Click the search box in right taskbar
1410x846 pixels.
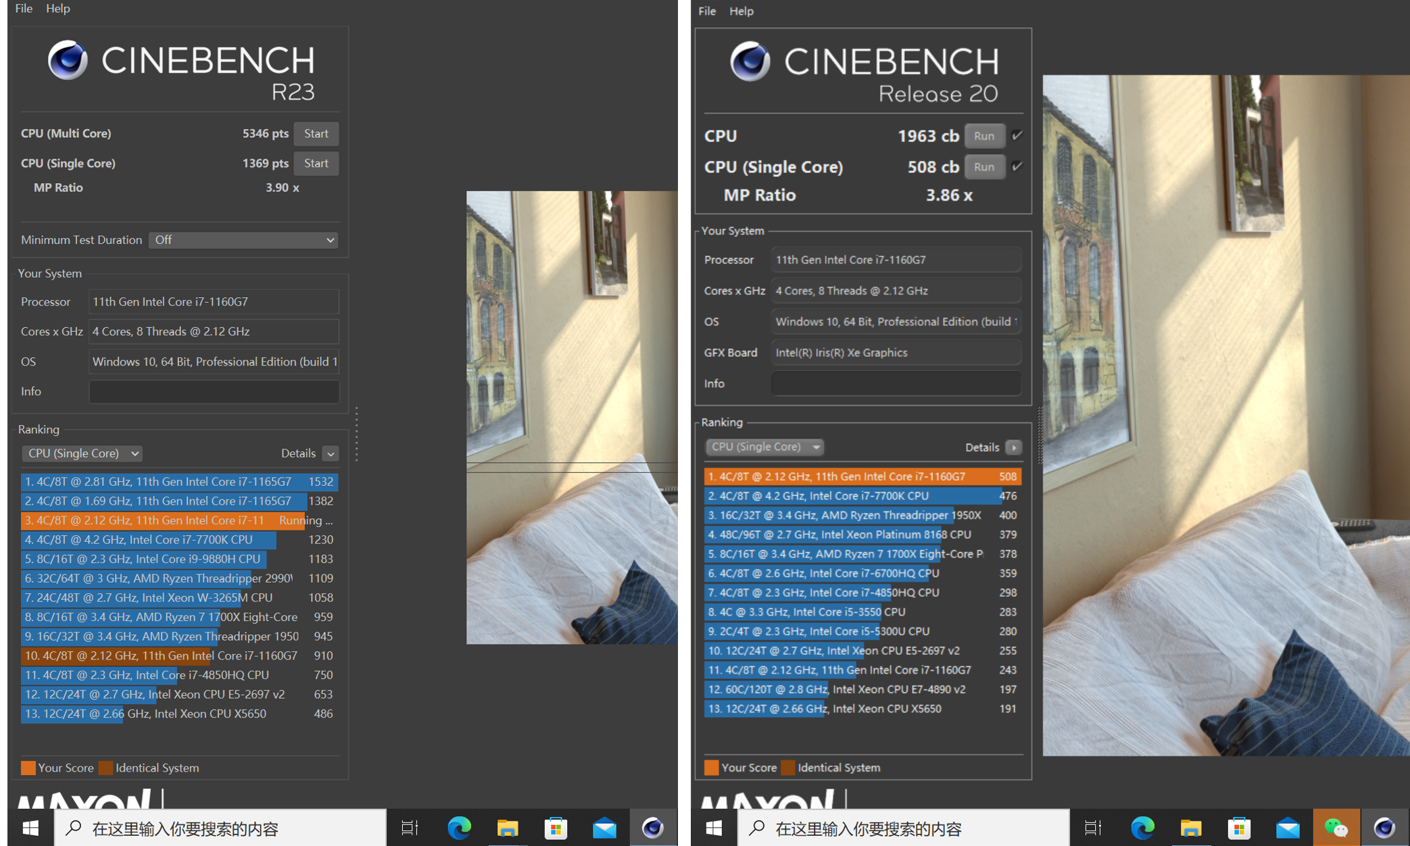coord(904,828)
